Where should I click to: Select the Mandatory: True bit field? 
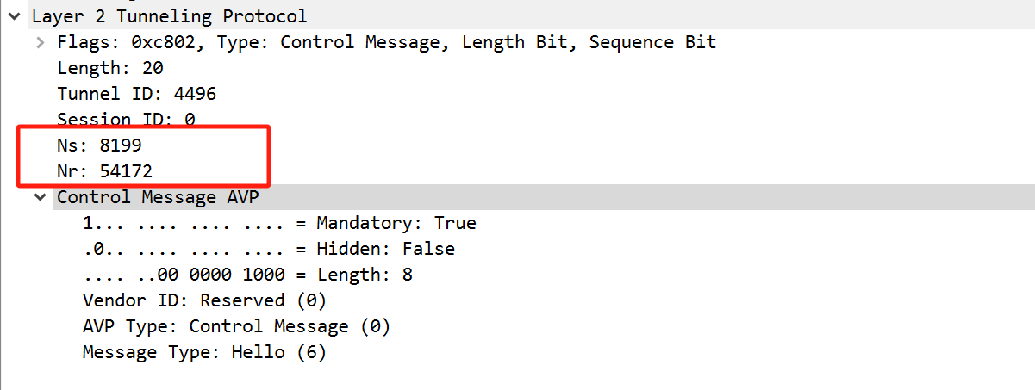(279, 223)
